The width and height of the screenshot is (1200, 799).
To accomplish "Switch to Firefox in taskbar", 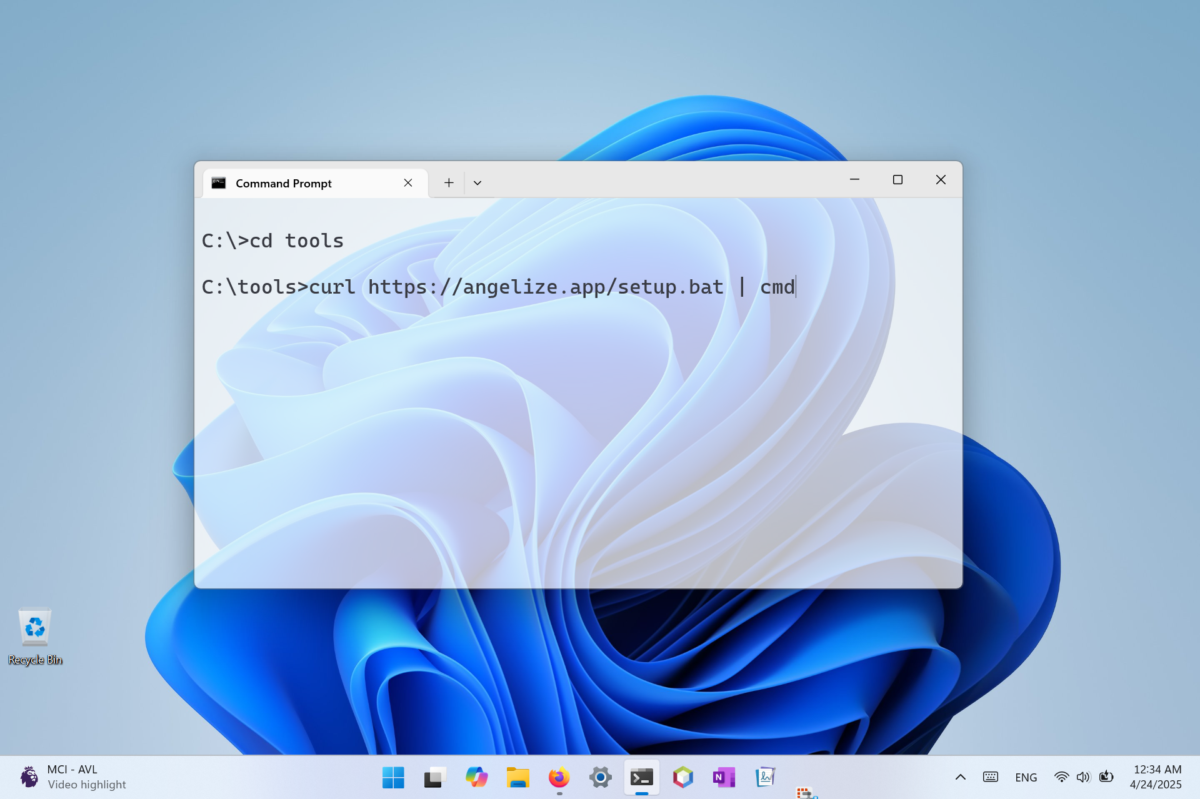I will (559, 777).
